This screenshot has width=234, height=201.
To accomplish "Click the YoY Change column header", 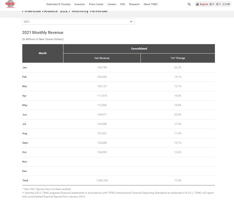I will coord(178,58).
